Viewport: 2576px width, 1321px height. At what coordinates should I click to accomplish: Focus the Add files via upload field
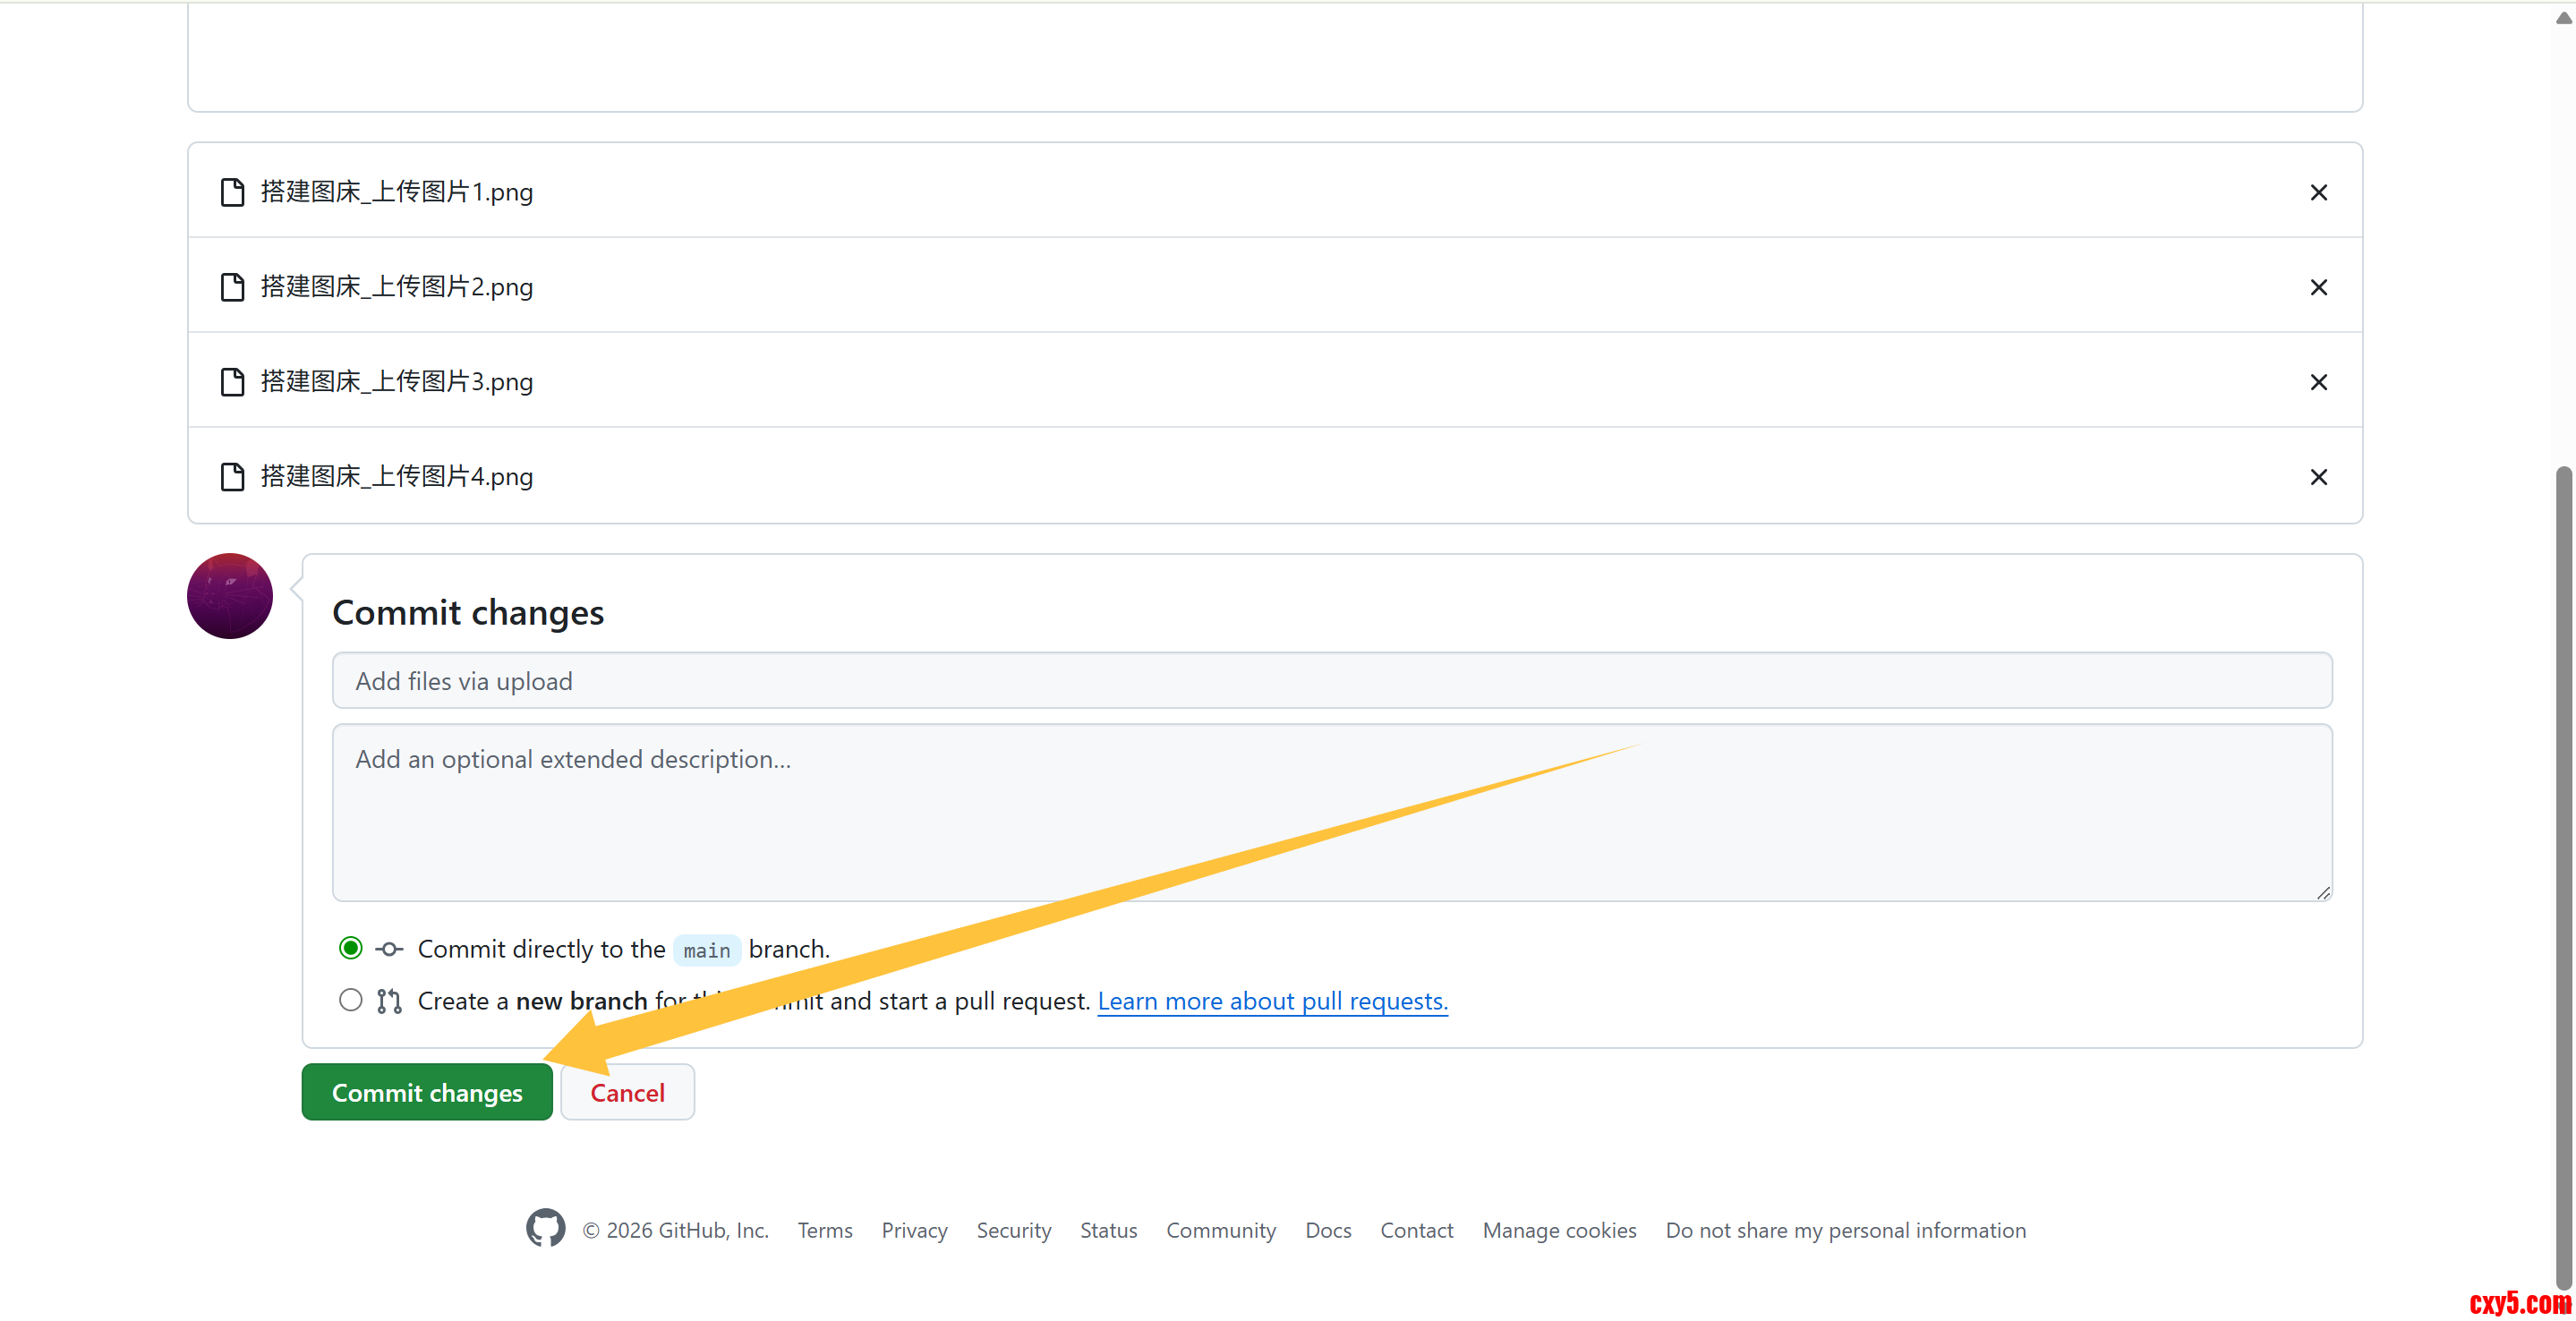pos(1332,681)
